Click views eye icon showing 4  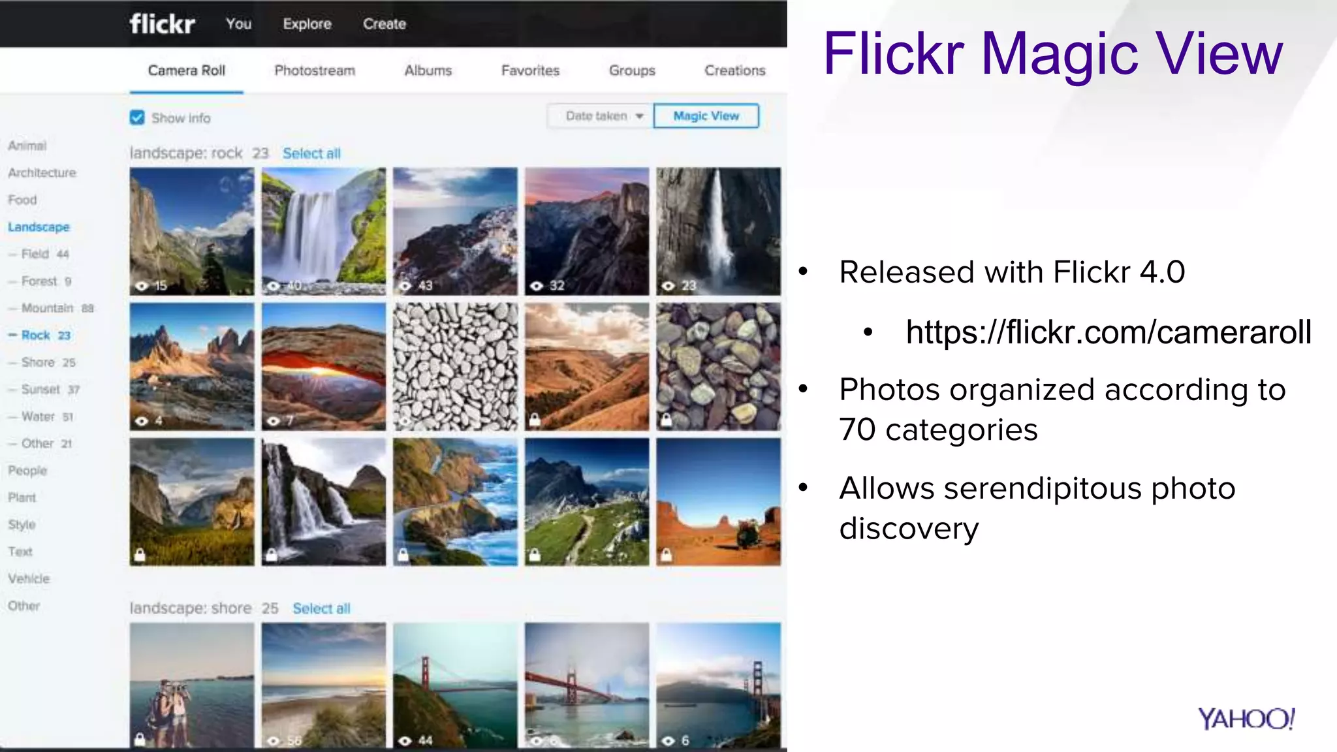[x=142, y=421]
